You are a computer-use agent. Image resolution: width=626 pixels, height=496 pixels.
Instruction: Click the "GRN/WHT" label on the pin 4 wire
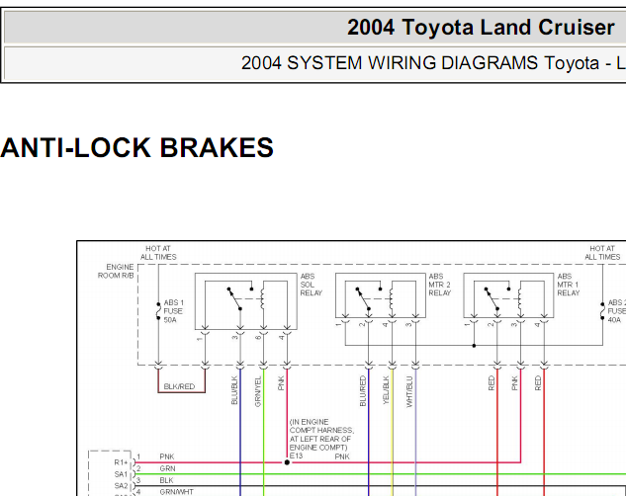(x=176, y=492)
